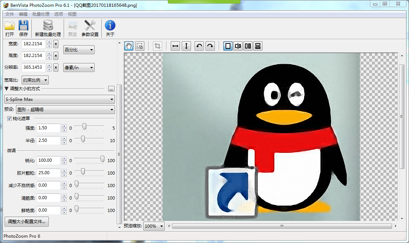Click the 锐化 spinner arrows
Viewport: 409px width, 243px height.
64,160
